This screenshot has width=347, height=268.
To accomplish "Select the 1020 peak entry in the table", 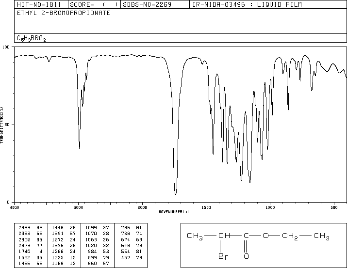I will point(97,245).
